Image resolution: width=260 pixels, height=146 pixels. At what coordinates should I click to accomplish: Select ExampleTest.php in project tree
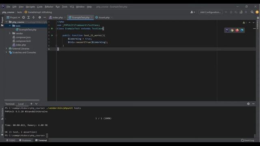28,30
